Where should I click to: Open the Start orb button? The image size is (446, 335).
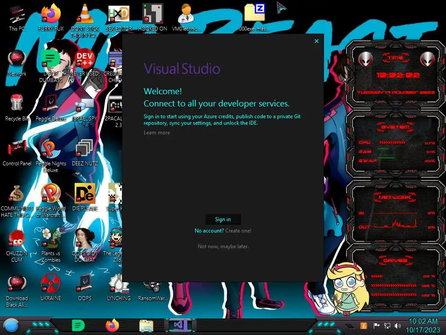tap(11, 326)
